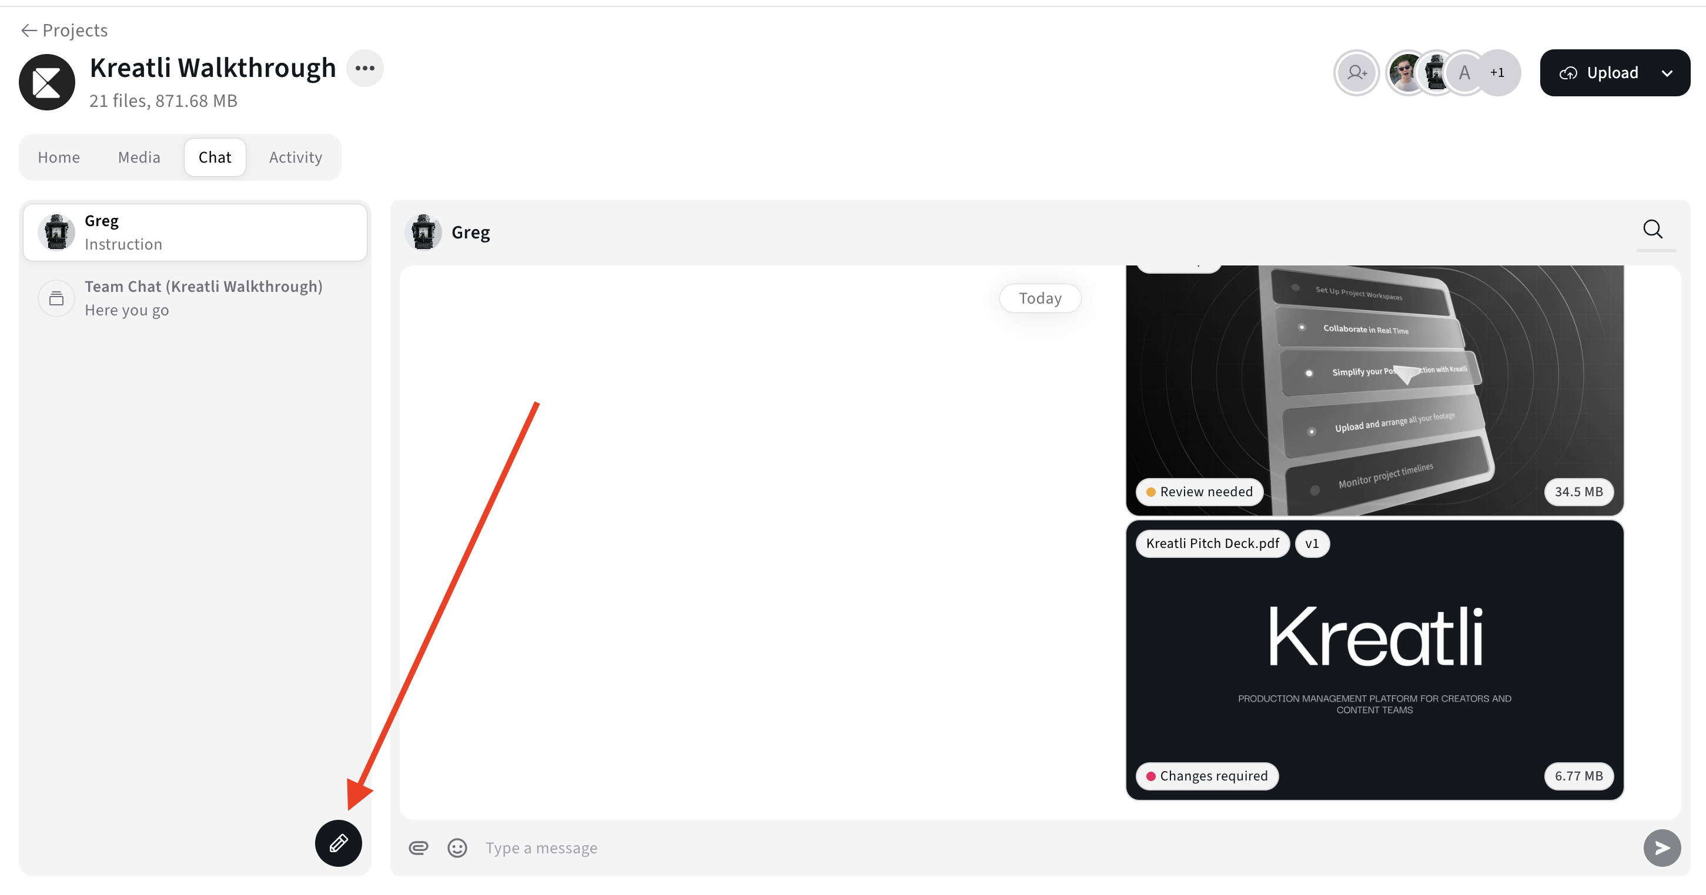Click the +1 more members avatar

pyautogui.click(x=1497, y=72)
